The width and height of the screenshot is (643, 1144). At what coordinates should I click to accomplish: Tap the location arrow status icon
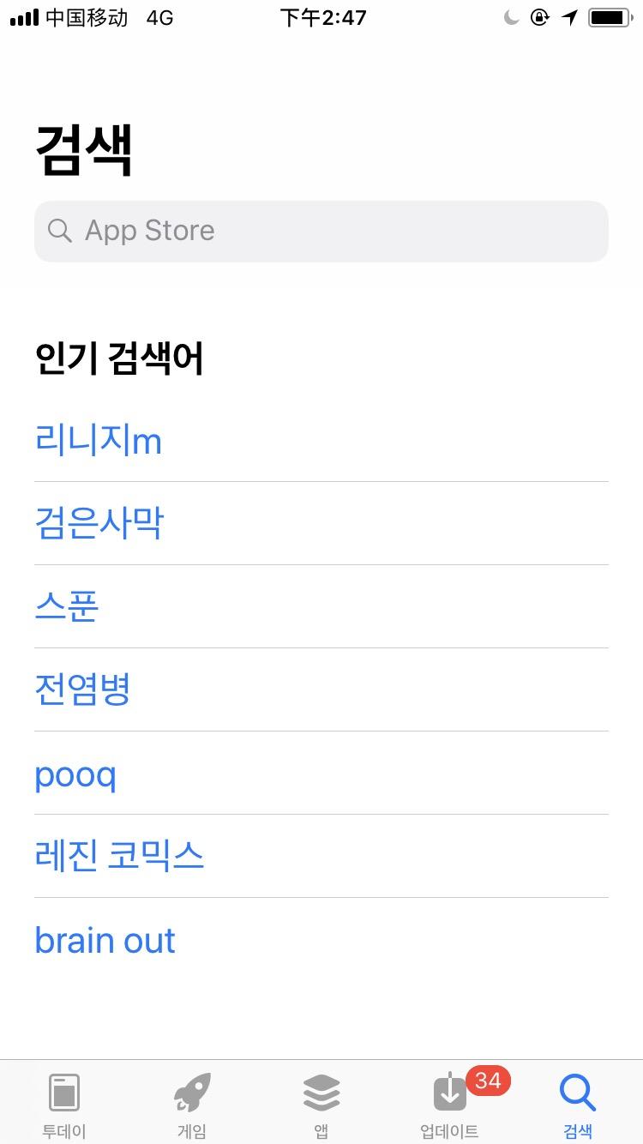tap(570, 17)
